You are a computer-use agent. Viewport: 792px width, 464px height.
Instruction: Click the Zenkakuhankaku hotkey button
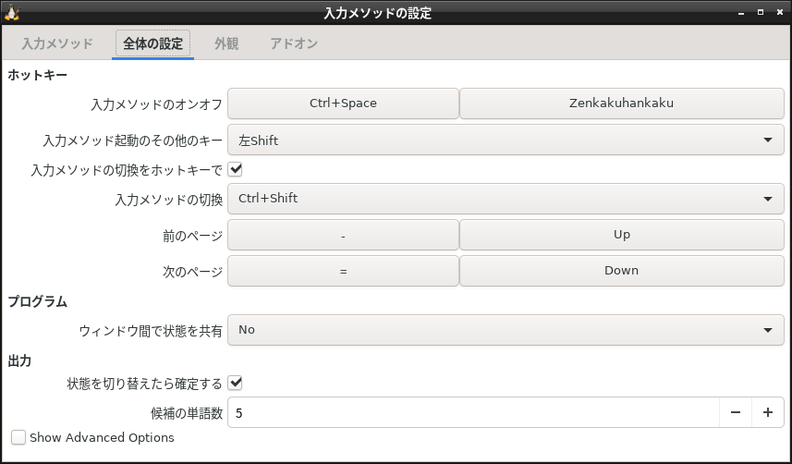[621, 104]
